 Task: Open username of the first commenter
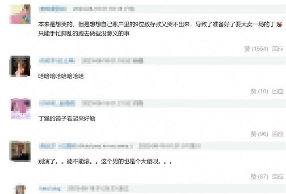point(53,9)
